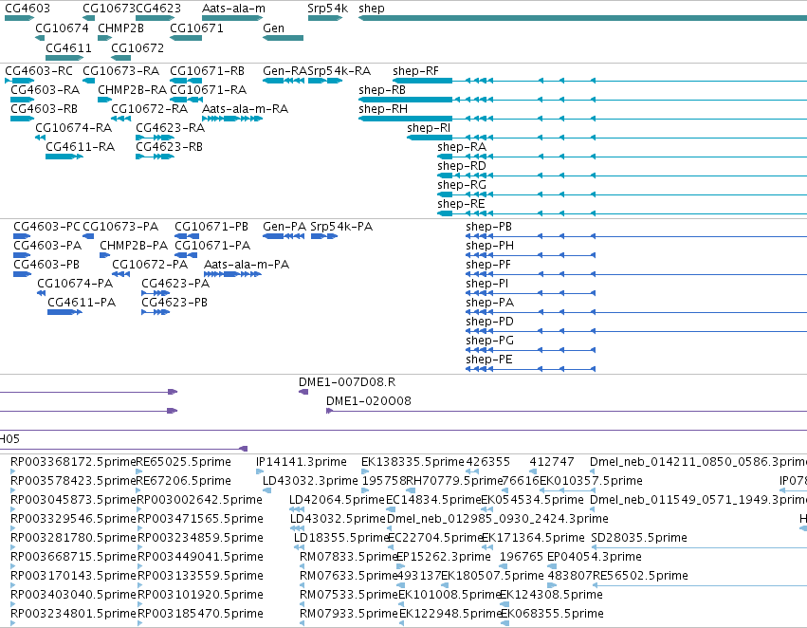Click the CG10673 gene label
The image size is (807, 628).
point(109,9)
